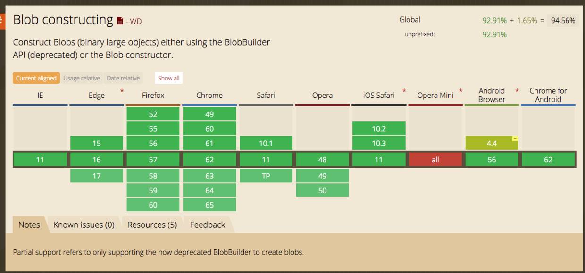The image size is (585, 273).
Task: Select the Current aligned view mode
Action: 36,78
